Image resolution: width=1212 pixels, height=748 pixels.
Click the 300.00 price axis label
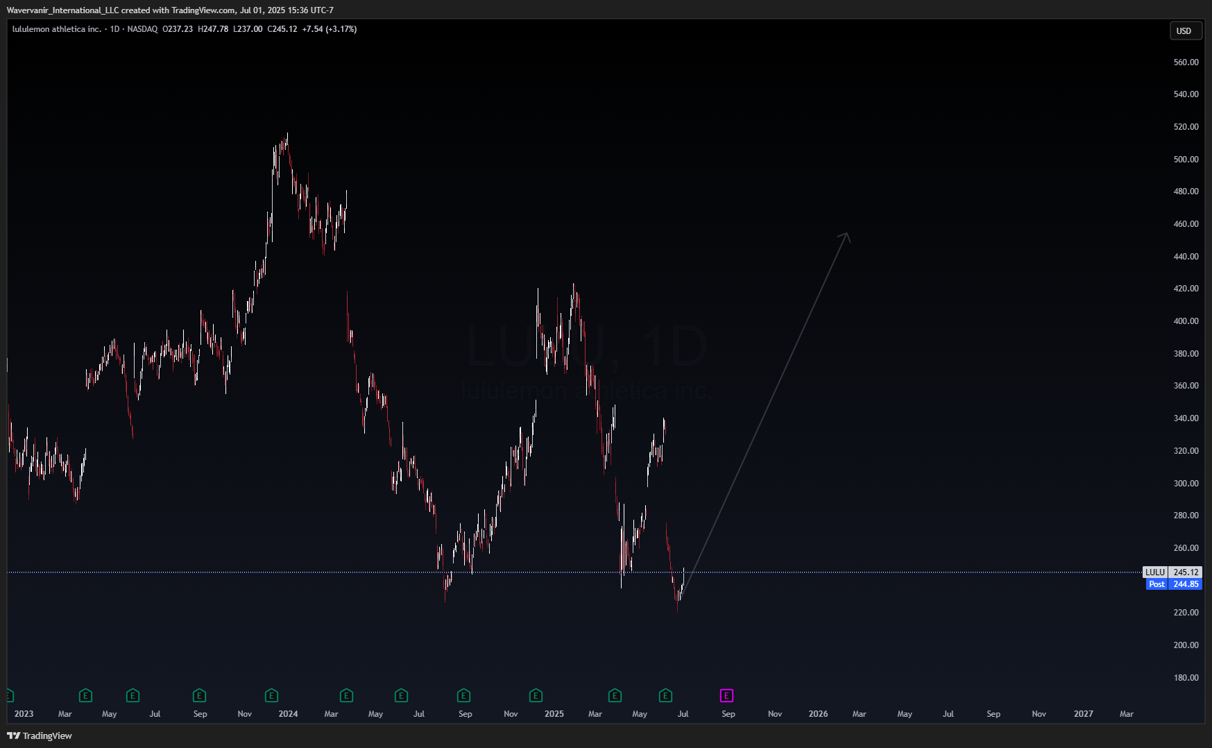point(1186,483)
